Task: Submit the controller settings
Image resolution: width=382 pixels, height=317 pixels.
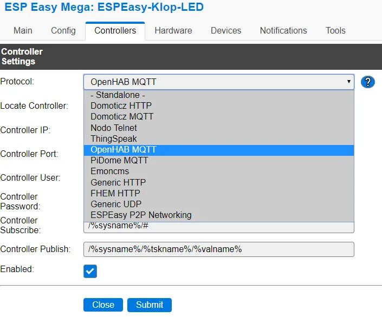Action: pyautogui.click(x=150, y=305)
